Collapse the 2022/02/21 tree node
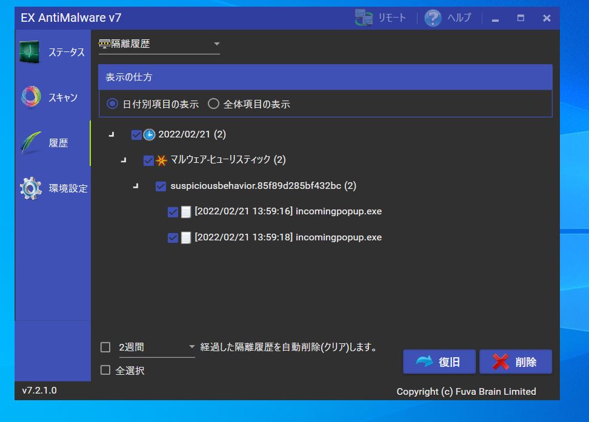The image size is (589, 422). [111, 134]
